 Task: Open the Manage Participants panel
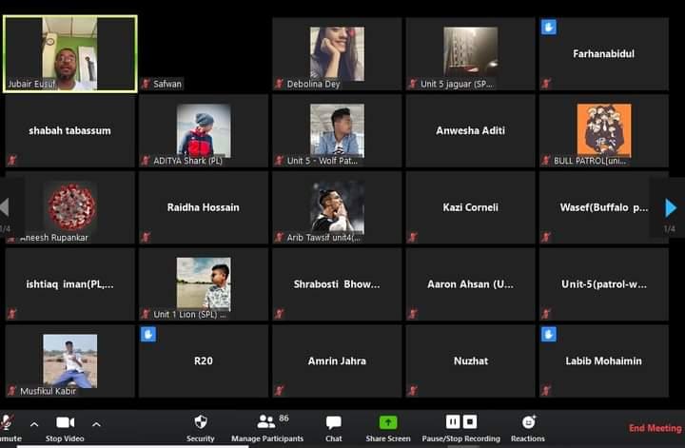[x=266, y=422]
